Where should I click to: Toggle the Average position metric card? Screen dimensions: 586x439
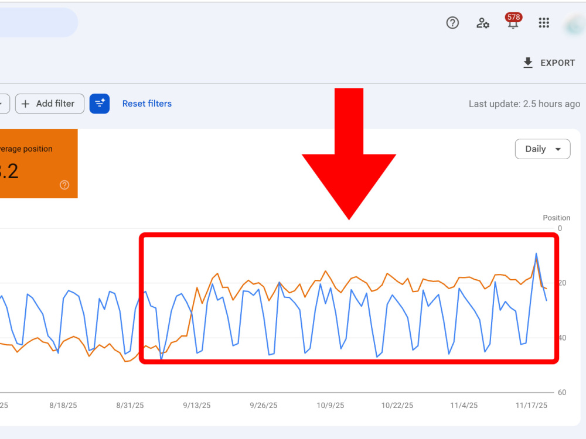[x=39, y=163]
